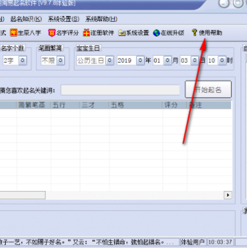The width and height of the screenshot is (247, 248).
Task: Click the 评分 column header
Action: 175,105
